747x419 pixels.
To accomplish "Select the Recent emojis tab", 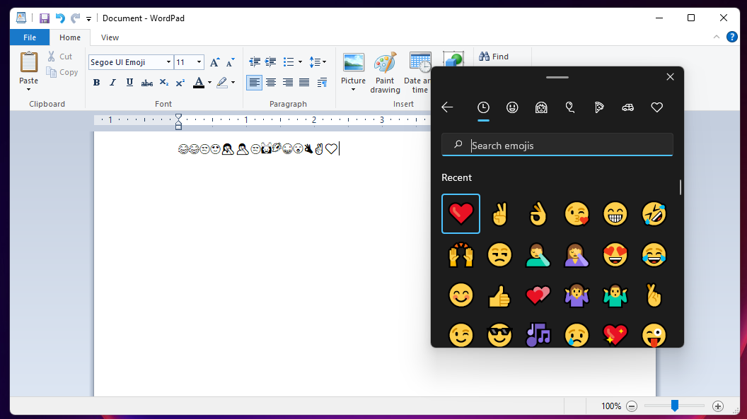I will 484,108.
